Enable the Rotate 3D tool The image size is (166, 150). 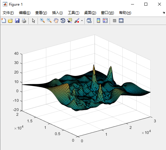[x=63, y=21]
